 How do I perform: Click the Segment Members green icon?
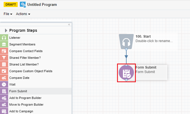4,44
